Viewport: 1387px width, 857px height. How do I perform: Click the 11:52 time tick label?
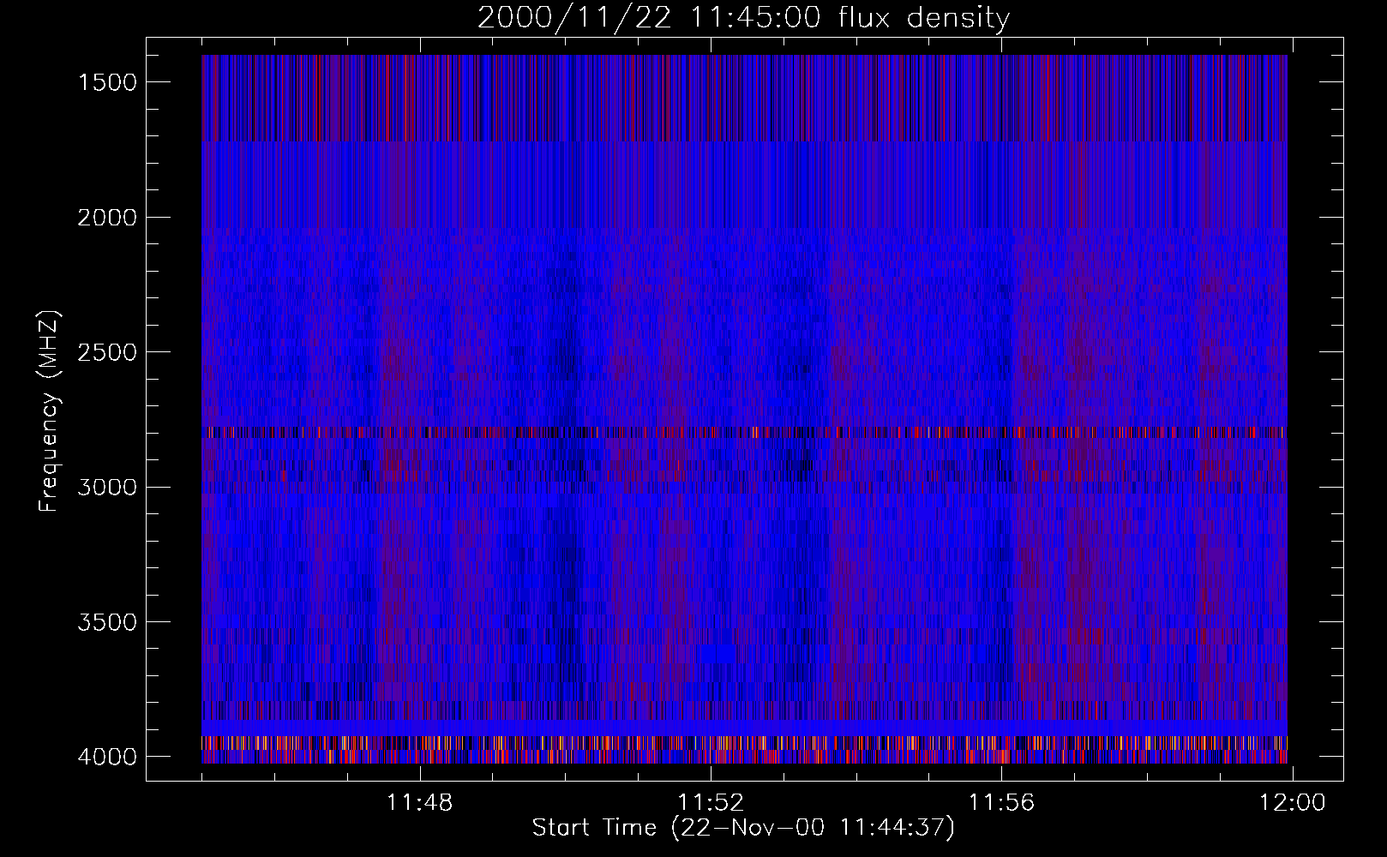pos(711,803)
